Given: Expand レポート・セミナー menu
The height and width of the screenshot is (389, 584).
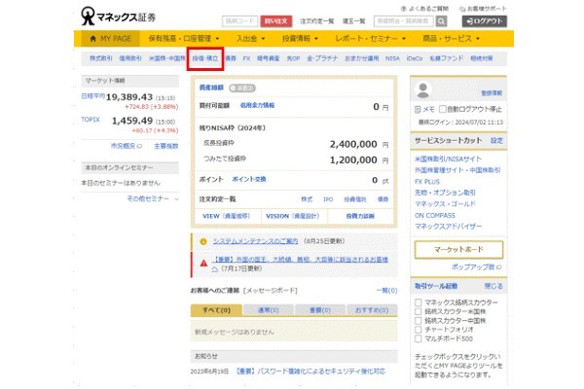Looking at the screenshot, I should [370, 38].
